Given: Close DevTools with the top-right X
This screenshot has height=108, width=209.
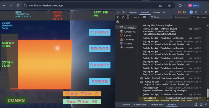Looking at the screenshot, I should (x=206, y=12).
